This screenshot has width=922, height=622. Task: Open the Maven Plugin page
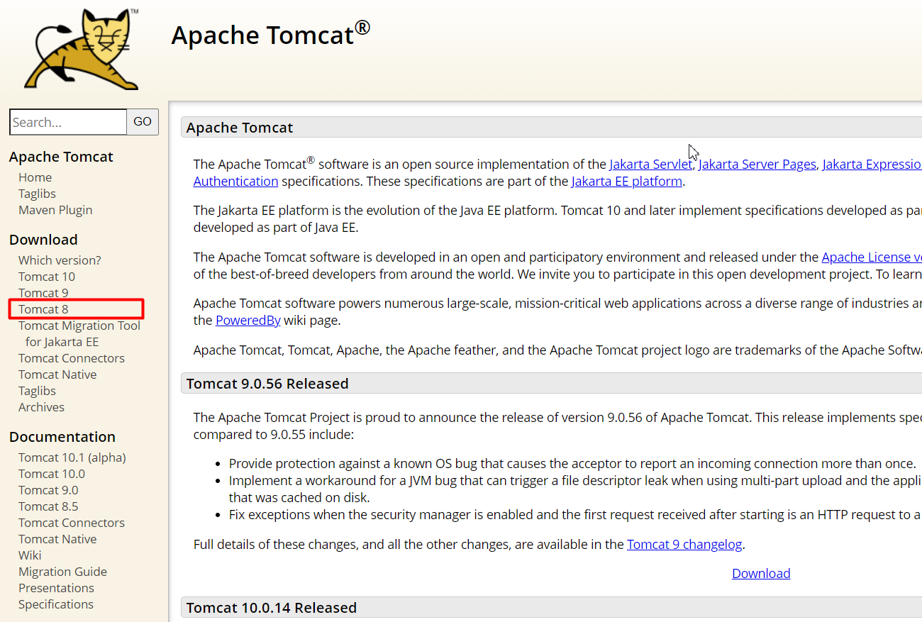[x=55, y=209]
